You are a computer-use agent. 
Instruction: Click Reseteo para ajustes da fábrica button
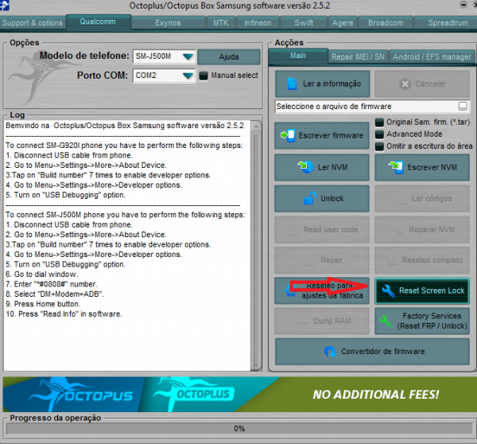click(322, 290)
